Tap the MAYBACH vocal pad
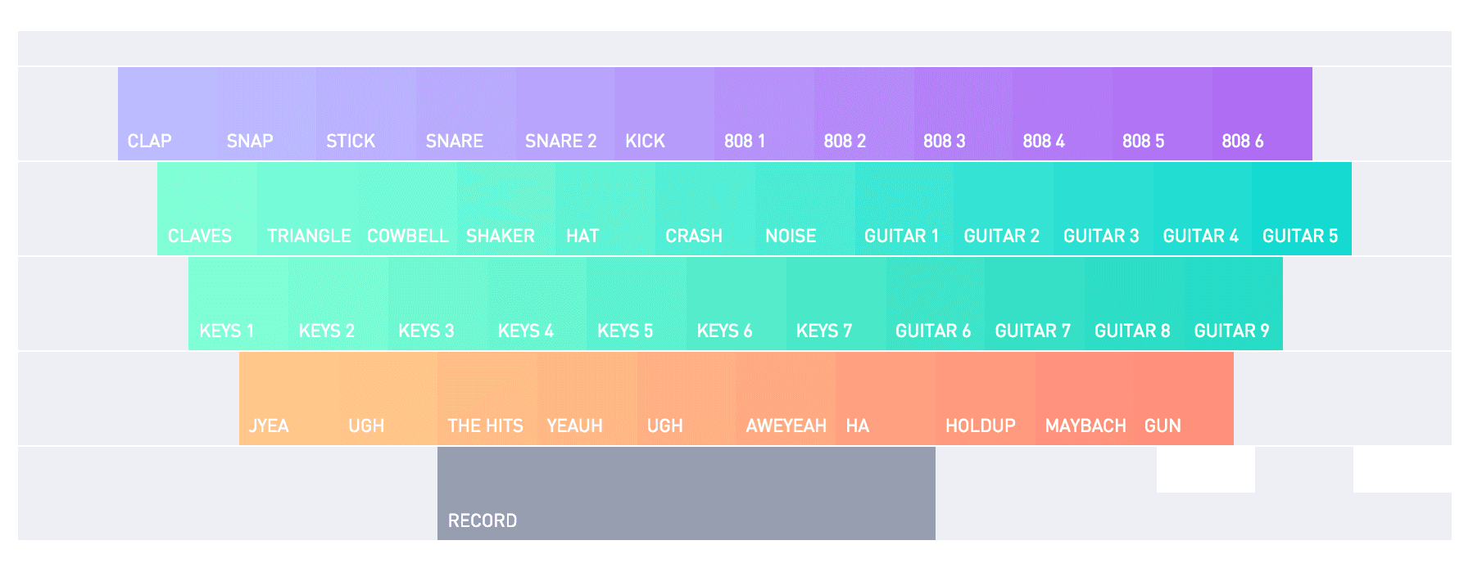The width and height of the screenshot is (1473, 563). coord(1085,399)
